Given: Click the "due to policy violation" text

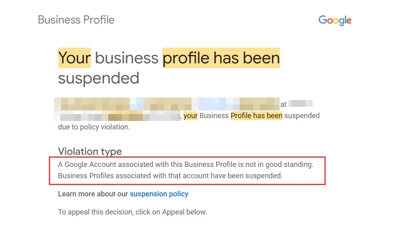Looking at the screenshot, I should tap(94, 127).
